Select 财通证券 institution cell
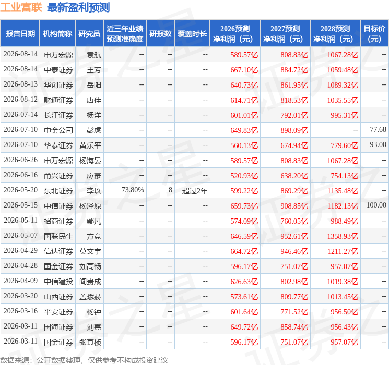Image resolution: width=389 pixels, height=365 pixels. pyautogui.click(x=58, y=100)
